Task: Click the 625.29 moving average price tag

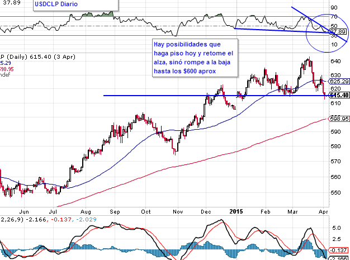Action: point(339,82)
